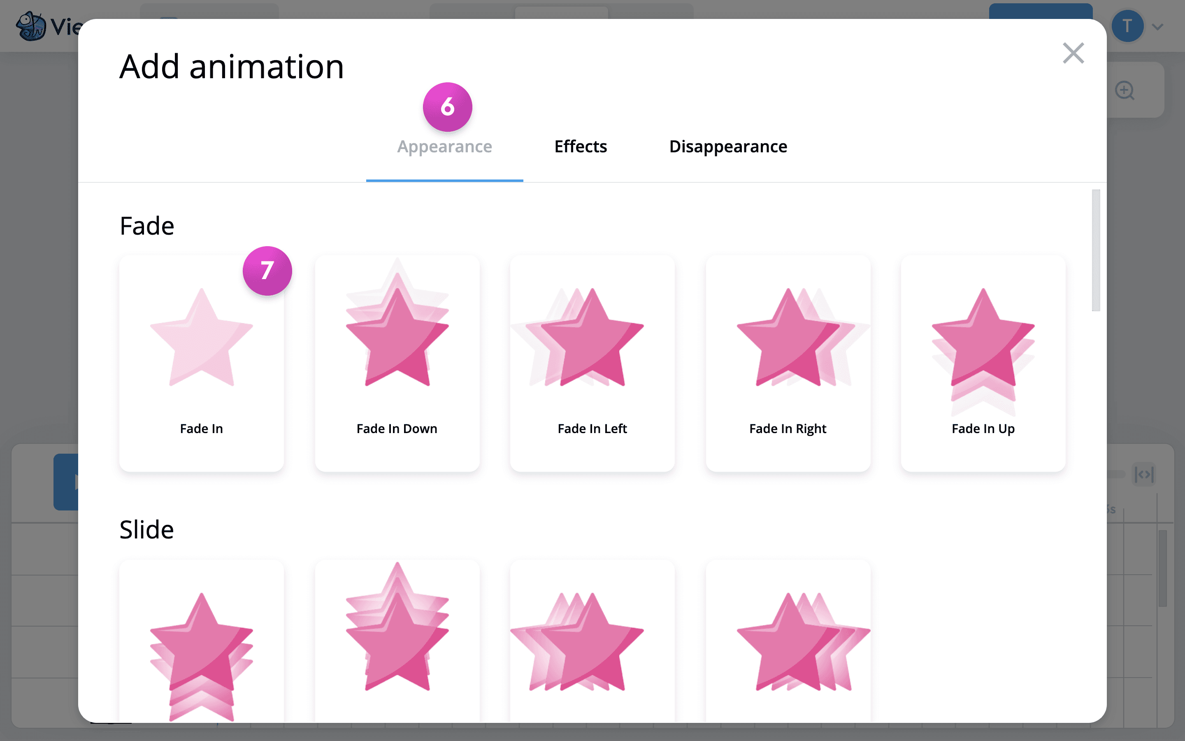Image resolution: width=1185 pixels, height=741 pixels.
Task: Click the fit timeline width icon
Action: click(x=1144, y=474)
